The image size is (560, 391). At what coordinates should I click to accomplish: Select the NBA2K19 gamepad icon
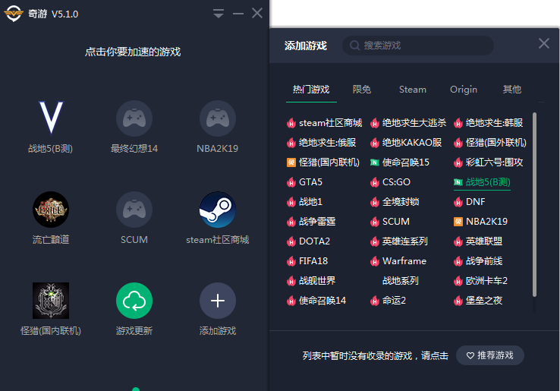tap(218, 118)
